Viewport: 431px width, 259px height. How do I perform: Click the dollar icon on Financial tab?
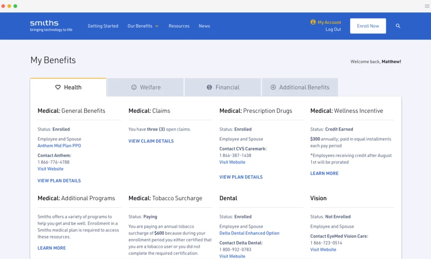click(209, 87)
